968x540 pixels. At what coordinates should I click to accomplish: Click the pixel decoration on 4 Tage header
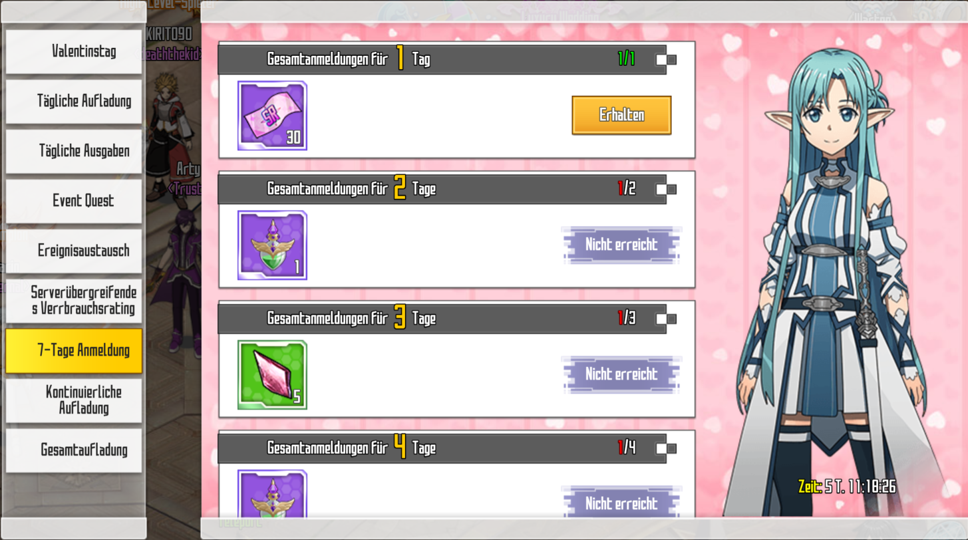click(x=666, y=448)
